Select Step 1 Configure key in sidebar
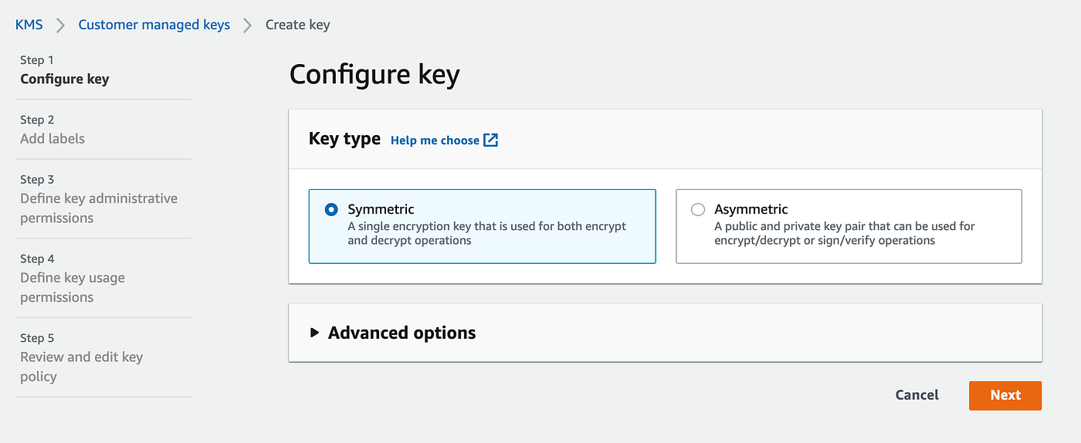This screenshot has height=443, width=1081. (65, 79)
